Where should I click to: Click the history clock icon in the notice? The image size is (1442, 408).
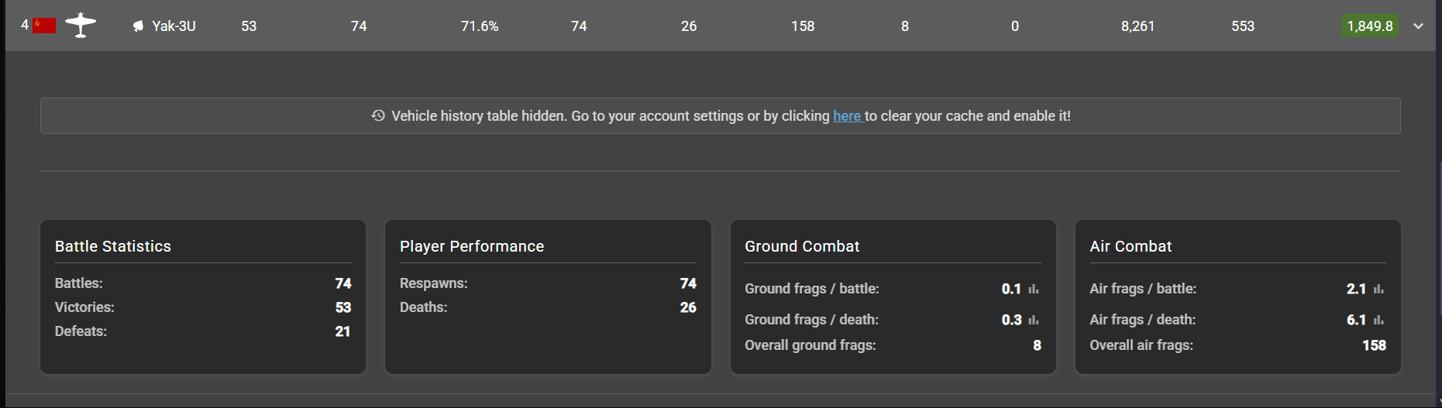378,115
